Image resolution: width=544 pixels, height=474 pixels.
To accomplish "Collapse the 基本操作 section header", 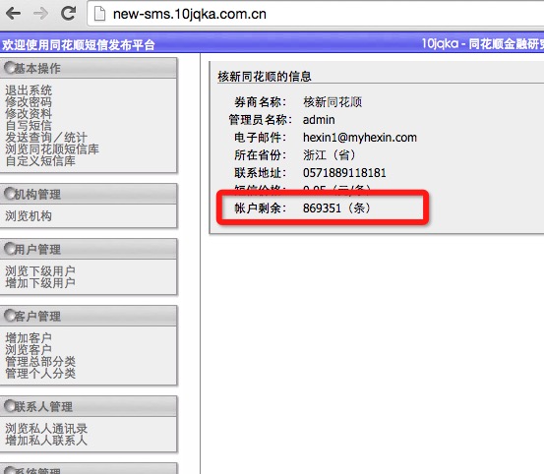I will click(89, 68).
